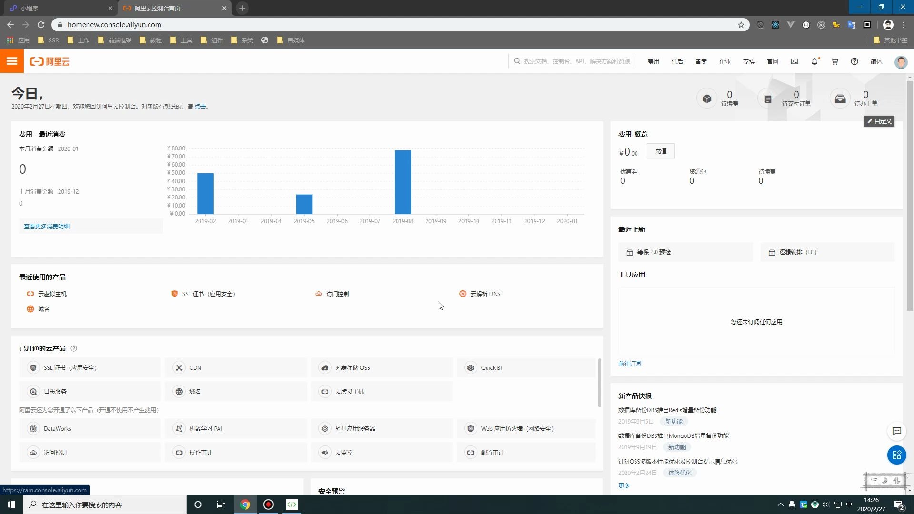Open 轻量应用服务器 product card

click(381, 429)
